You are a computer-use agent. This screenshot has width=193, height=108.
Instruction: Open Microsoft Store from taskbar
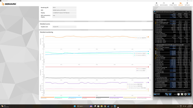(98, 106)
